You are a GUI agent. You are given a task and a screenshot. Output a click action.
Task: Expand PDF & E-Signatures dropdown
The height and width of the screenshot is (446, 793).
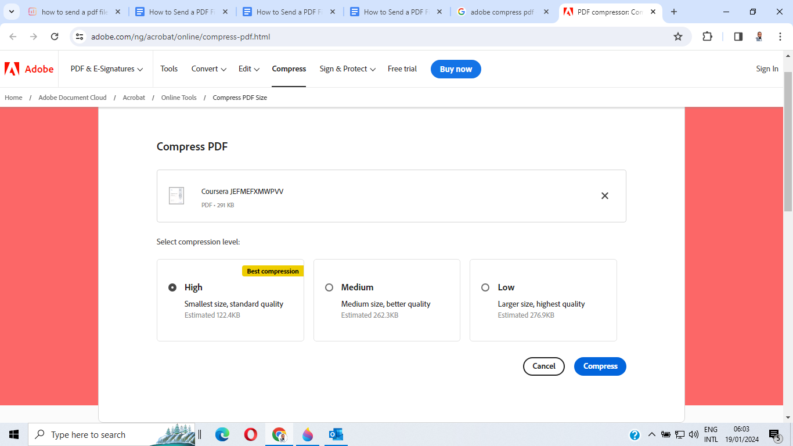pos(107,69)
